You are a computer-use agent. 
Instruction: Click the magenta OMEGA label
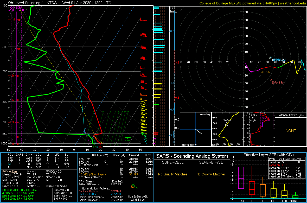[x=16, y=7]
